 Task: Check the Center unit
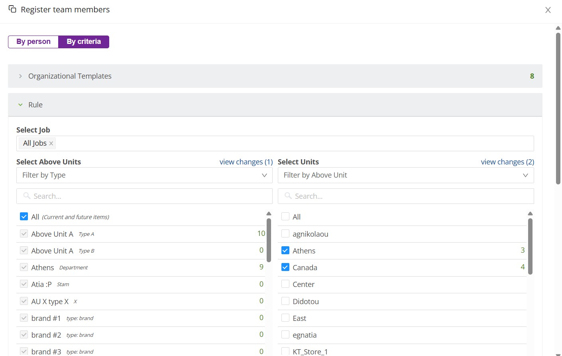(285, 284)
